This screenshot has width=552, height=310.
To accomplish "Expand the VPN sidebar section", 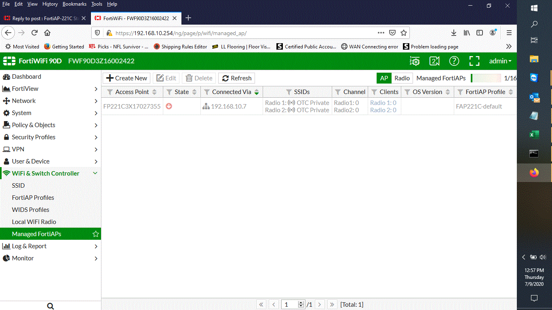I will click(x=50, y=149).
